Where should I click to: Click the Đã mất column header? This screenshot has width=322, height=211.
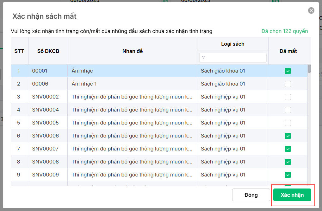coord(288,51)
